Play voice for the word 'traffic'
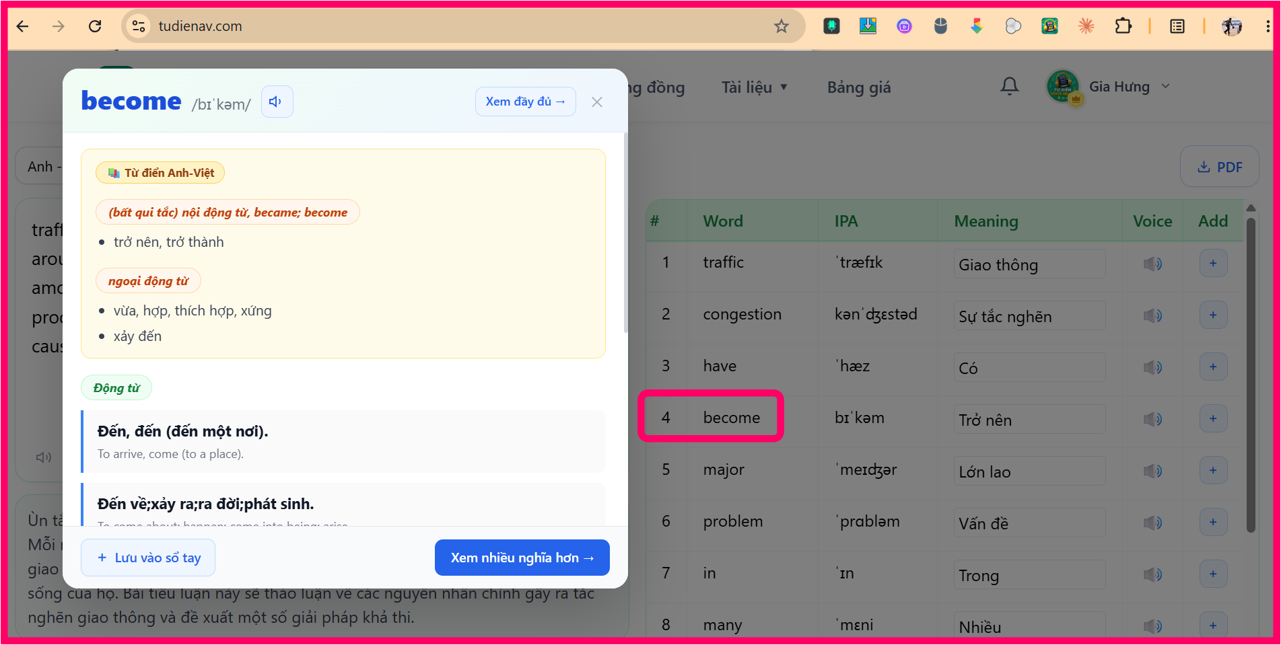The width and height of the screenshot is (1281, 645). (x=1152, y=264)
